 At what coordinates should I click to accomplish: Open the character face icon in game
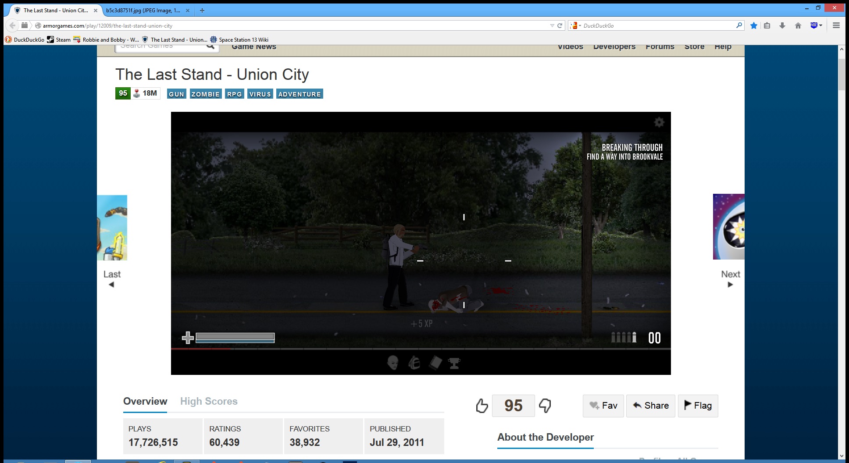coord(393,363)
